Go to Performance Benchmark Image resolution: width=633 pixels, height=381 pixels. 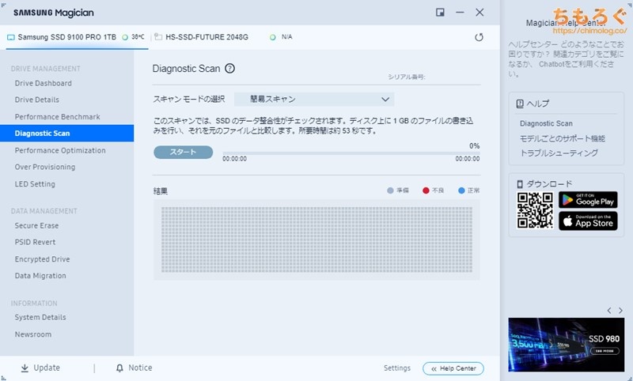point(57,116)
